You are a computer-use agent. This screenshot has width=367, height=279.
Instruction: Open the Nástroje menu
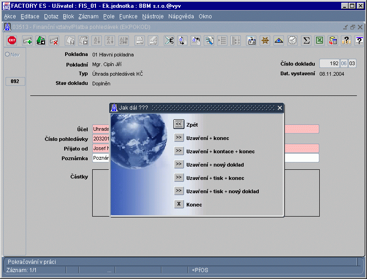(152, 17)
